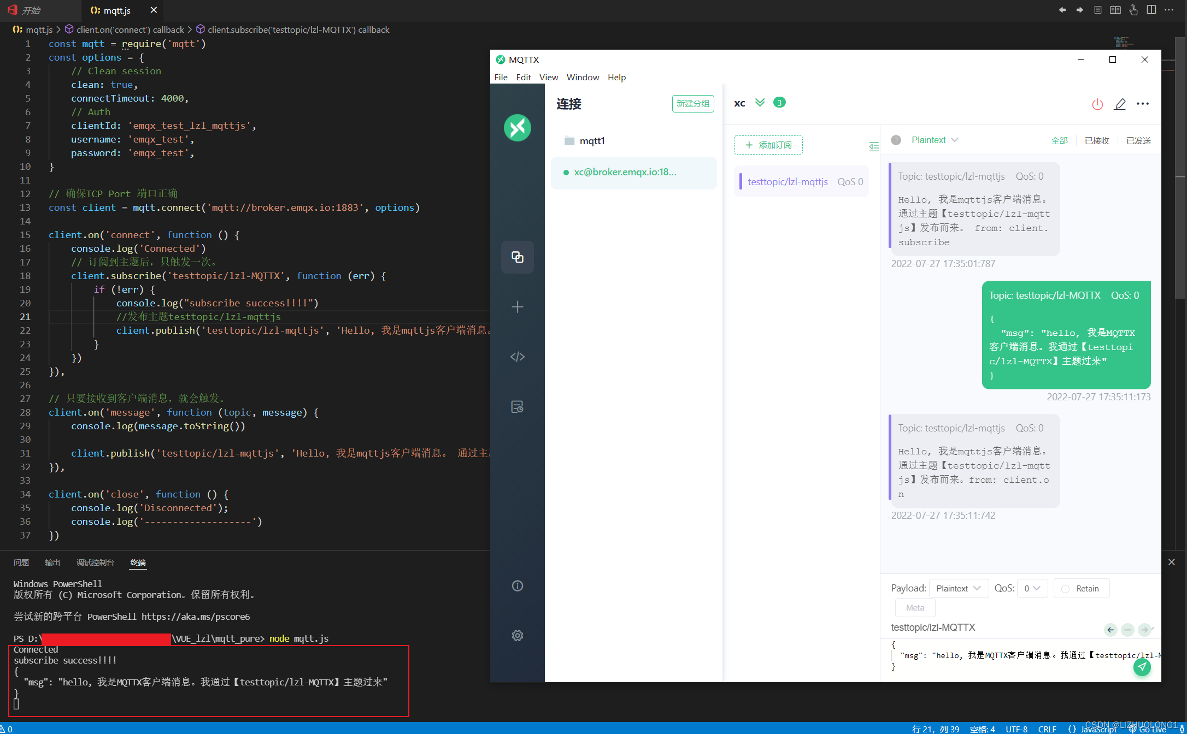This screenshot has height=734, width=1187.
Task: Show only sent messages (已发送)
Action: [1138, 140]
